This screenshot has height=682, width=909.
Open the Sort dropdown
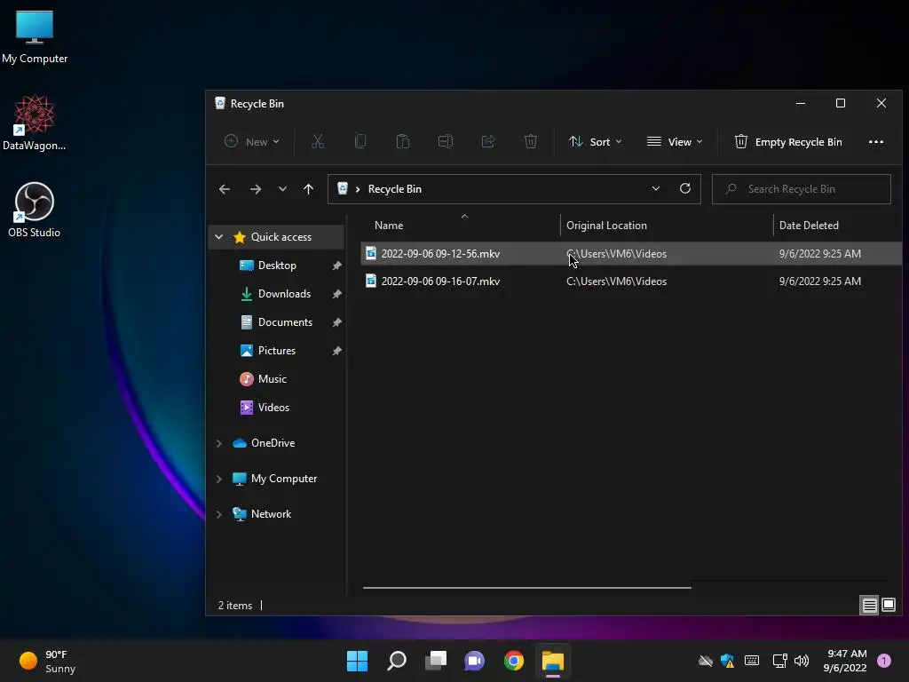click(596, 141)
